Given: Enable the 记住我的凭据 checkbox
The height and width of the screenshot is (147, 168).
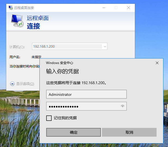Looking at the screenshot, I should (x=49, y=118).
